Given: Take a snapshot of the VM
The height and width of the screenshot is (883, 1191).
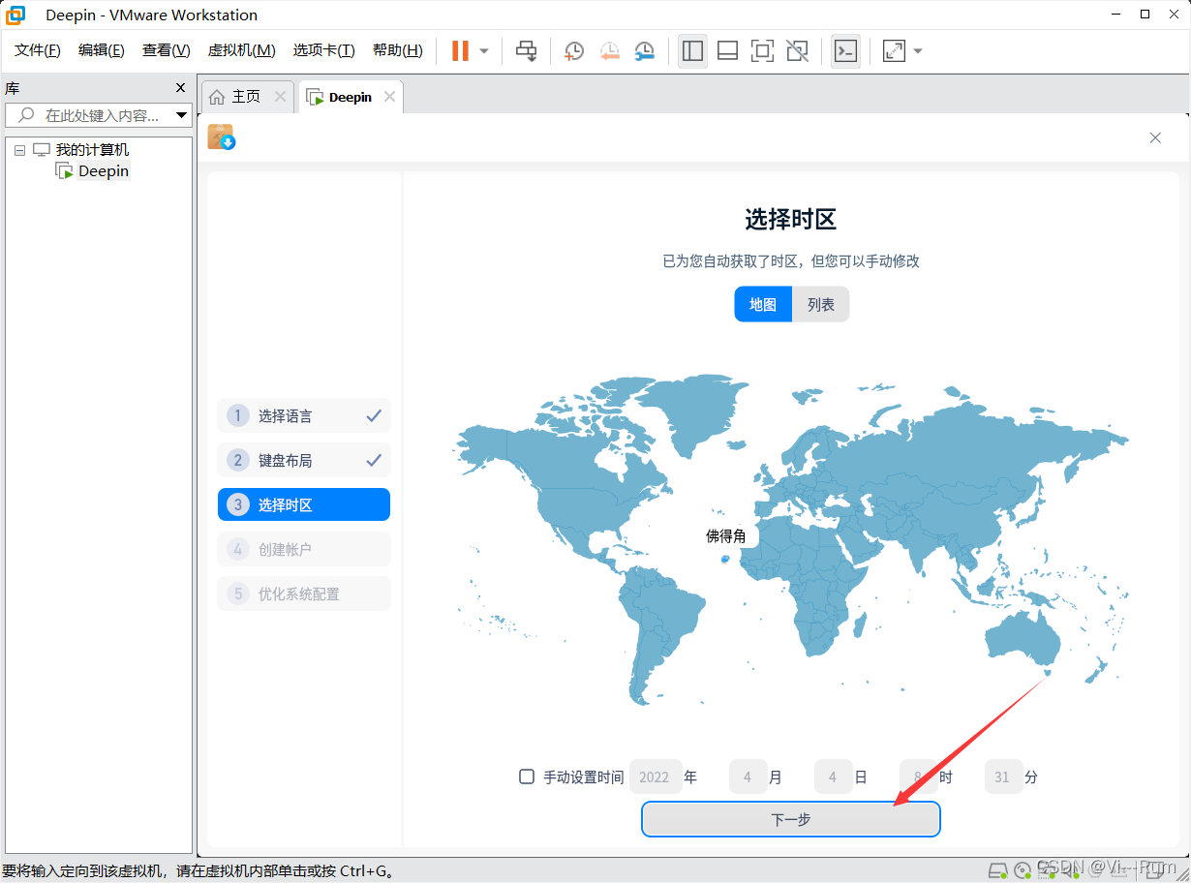Looking at the screenshot, I should pyautogui.click(x=574, y=51).
